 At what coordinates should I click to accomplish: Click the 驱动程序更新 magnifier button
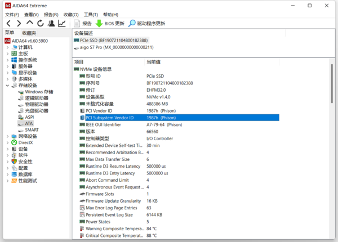[147, 24]
